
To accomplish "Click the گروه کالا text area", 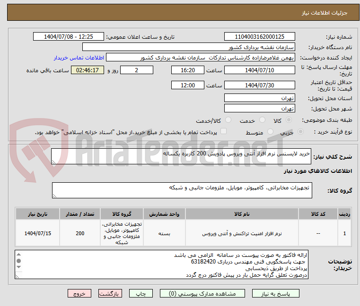I will click(x=182, y=190).
